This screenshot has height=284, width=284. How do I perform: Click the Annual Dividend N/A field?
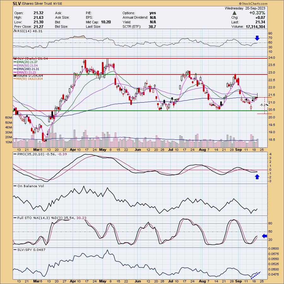click(x=139, y=18)
